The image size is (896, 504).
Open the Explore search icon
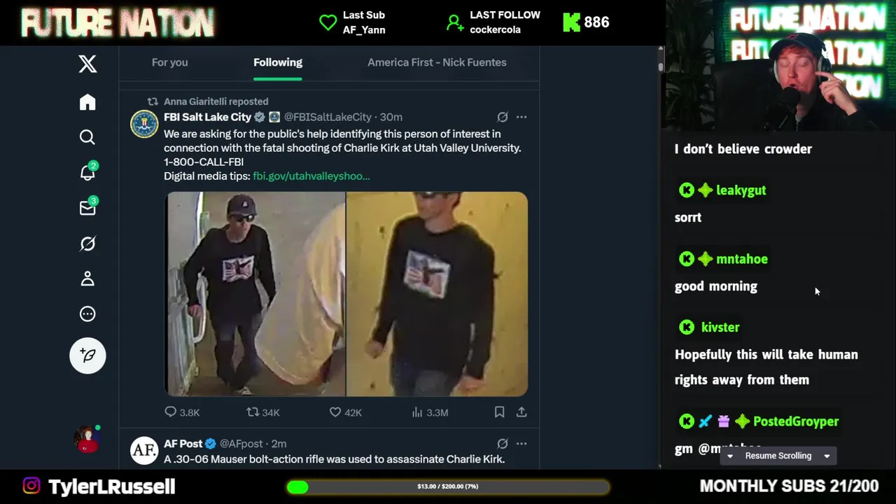coord(87,137)
